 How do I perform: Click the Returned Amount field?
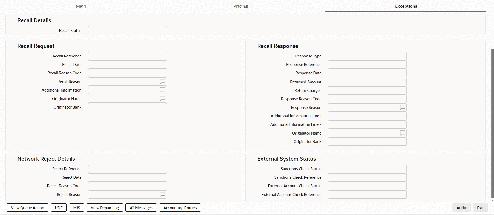pyautogui.click(x=367, y=82)
